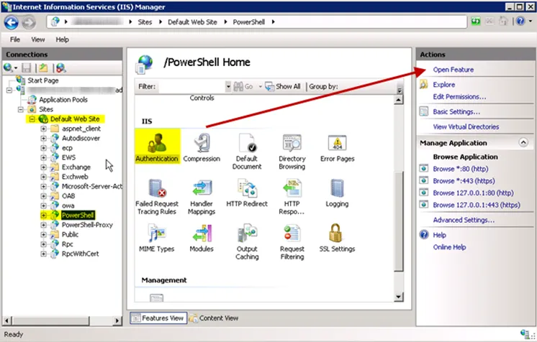
Task: Expand the owa tree node
Action: [x=43, y=206]
